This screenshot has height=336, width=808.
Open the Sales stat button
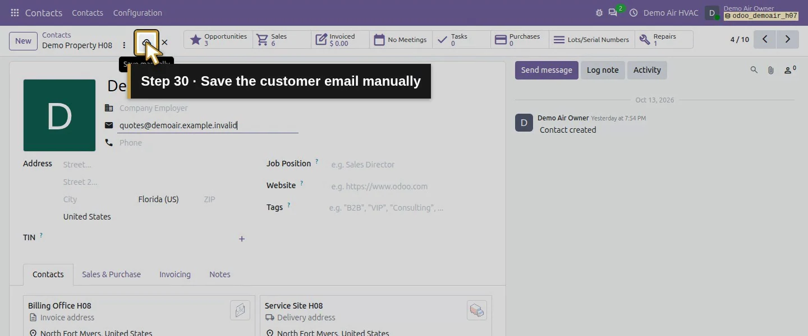pos(282,40)
